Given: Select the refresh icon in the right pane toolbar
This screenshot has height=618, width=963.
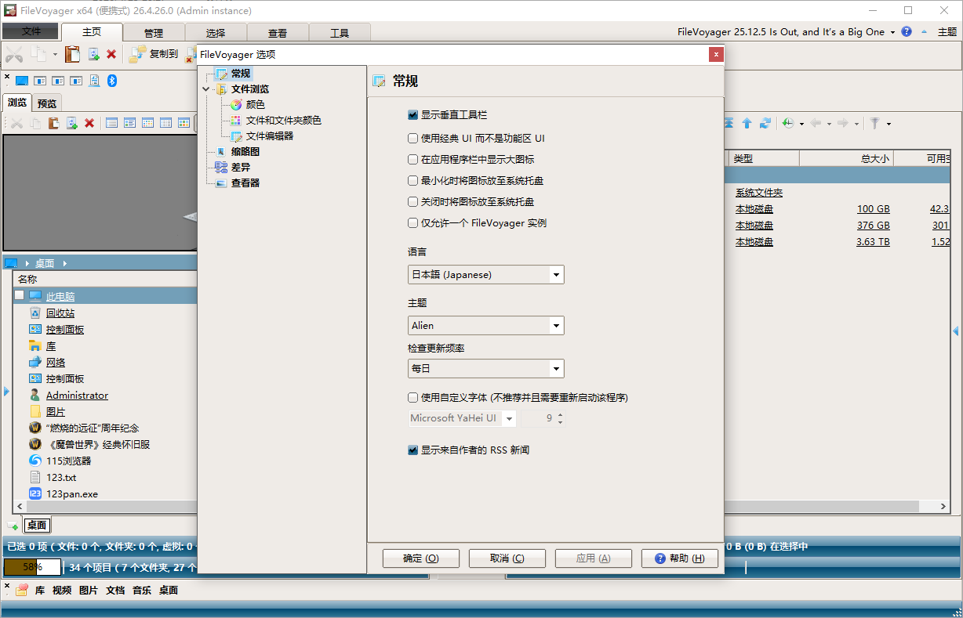Looking at the screenshot, I should (766, 123).
